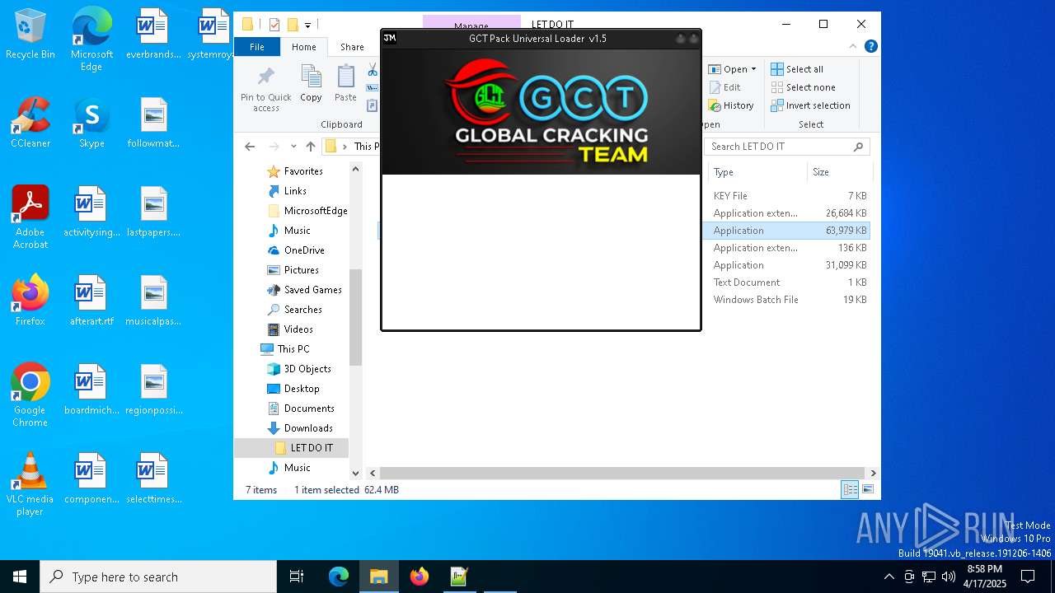Viewport: 1055px width, 593px height.
Task: Click the Paste icon in ribbon
Action: [x=345, y=77]
